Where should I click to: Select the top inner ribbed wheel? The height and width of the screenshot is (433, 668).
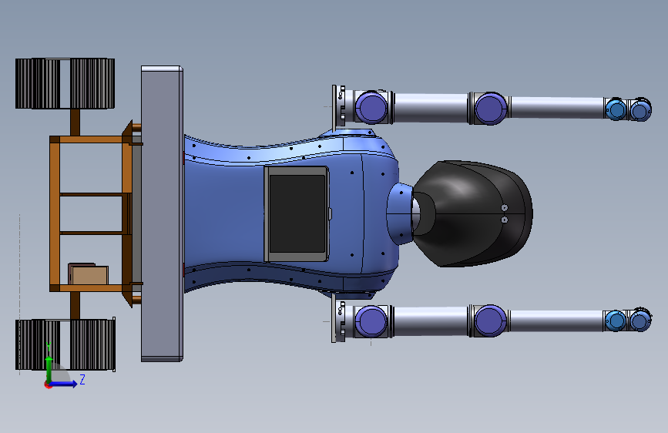tap(92, 83)
